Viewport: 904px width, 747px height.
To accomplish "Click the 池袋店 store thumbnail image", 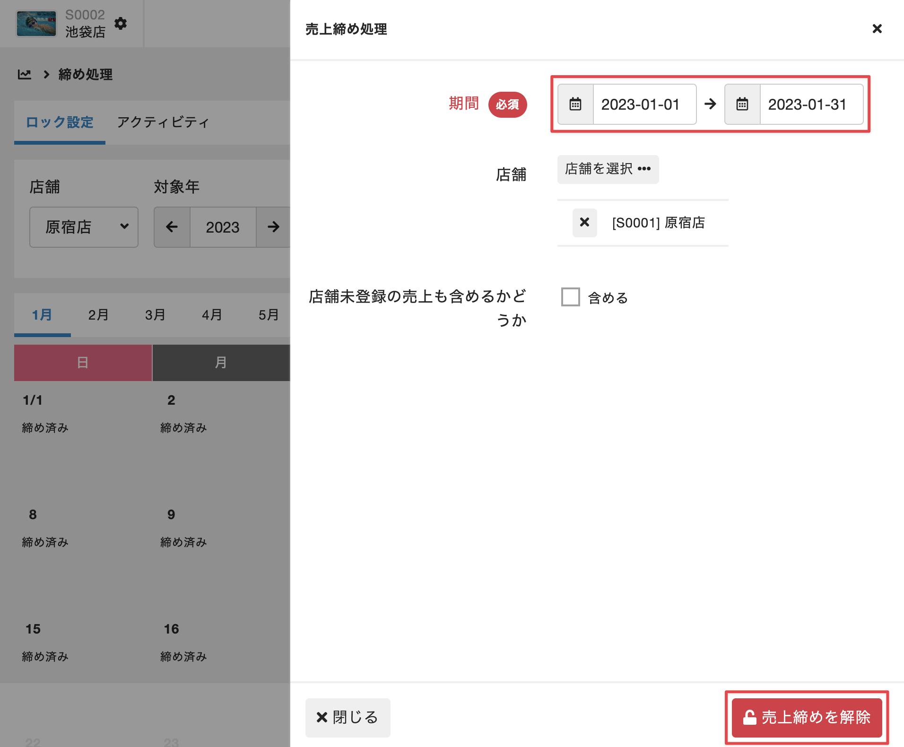I will tap(36, 24).
